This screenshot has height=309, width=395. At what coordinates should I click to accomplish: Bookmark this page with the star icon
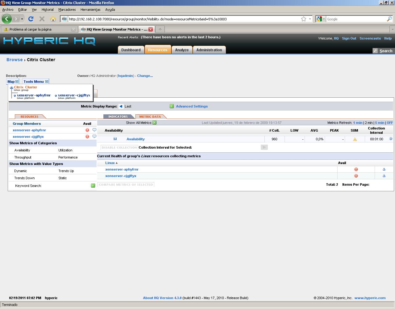point(304,19)
